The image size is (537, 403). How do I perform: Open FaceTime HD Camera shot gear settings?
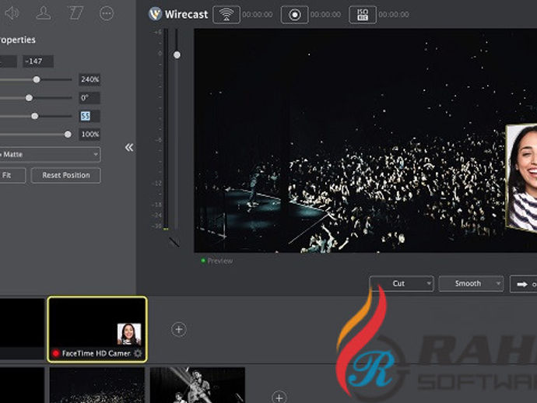coord(138,353)
